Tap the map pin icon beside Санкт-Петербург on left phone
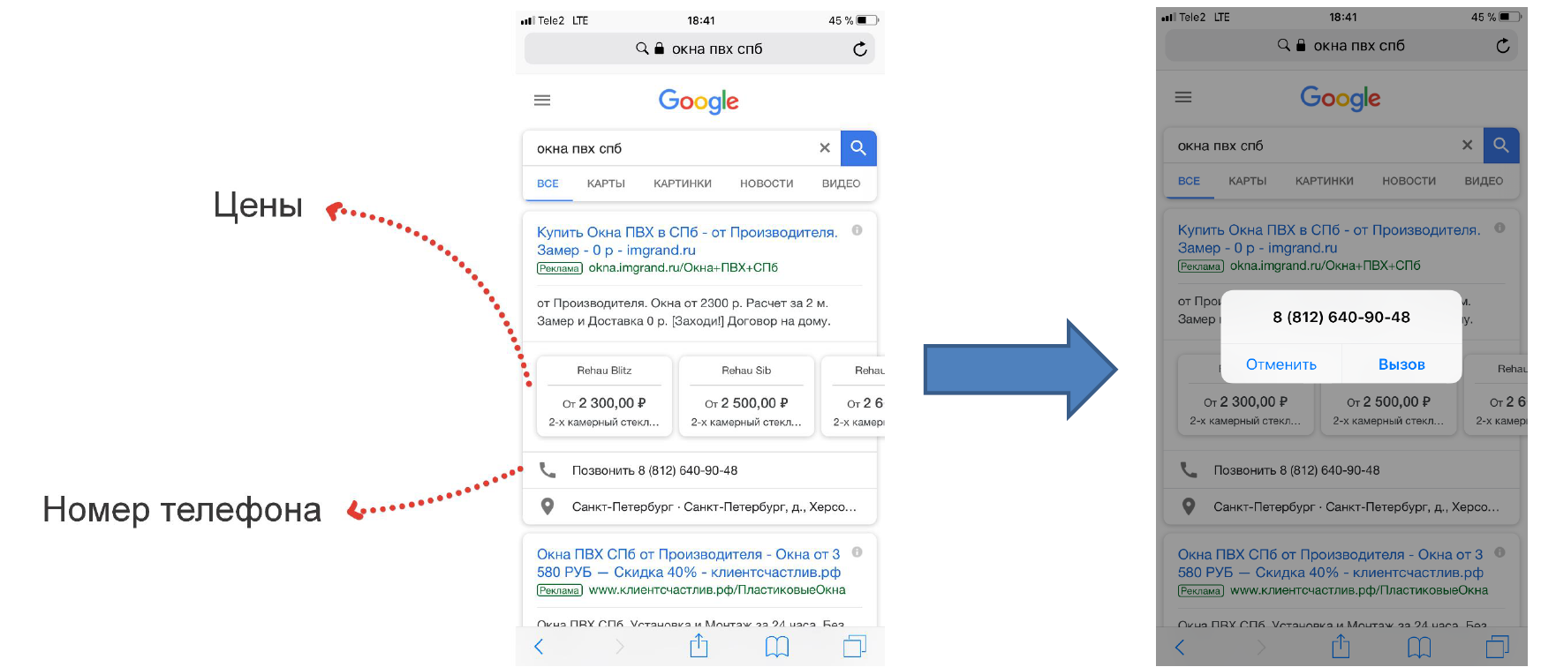This screenshot has width=1541, height=667. pos(548,506)
